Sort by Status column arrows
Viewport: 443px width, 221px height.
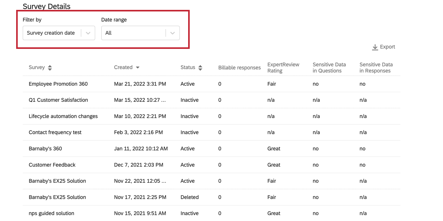[200, 68]
